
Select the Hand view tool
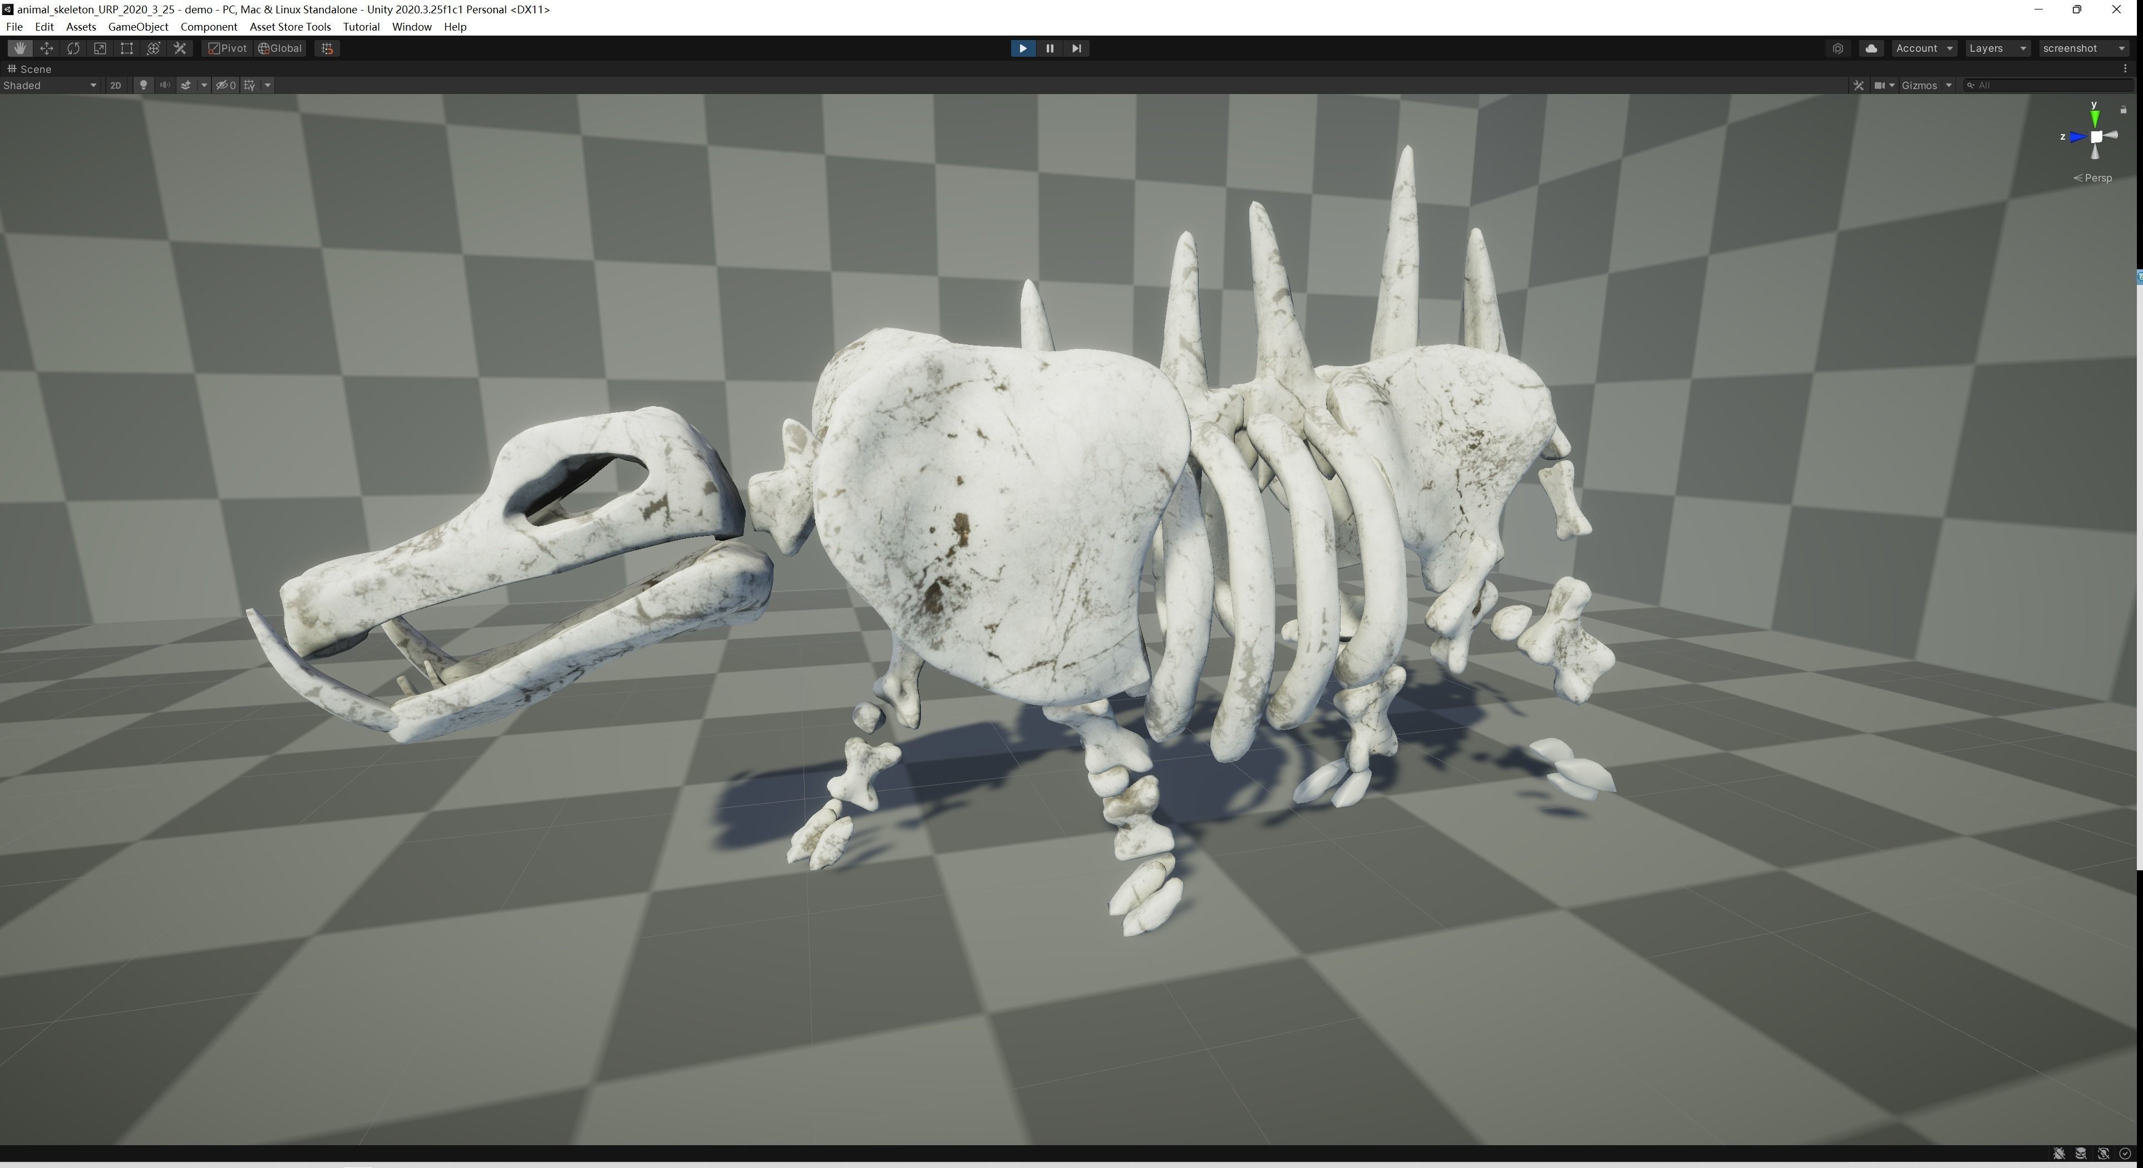coord(20,48)
